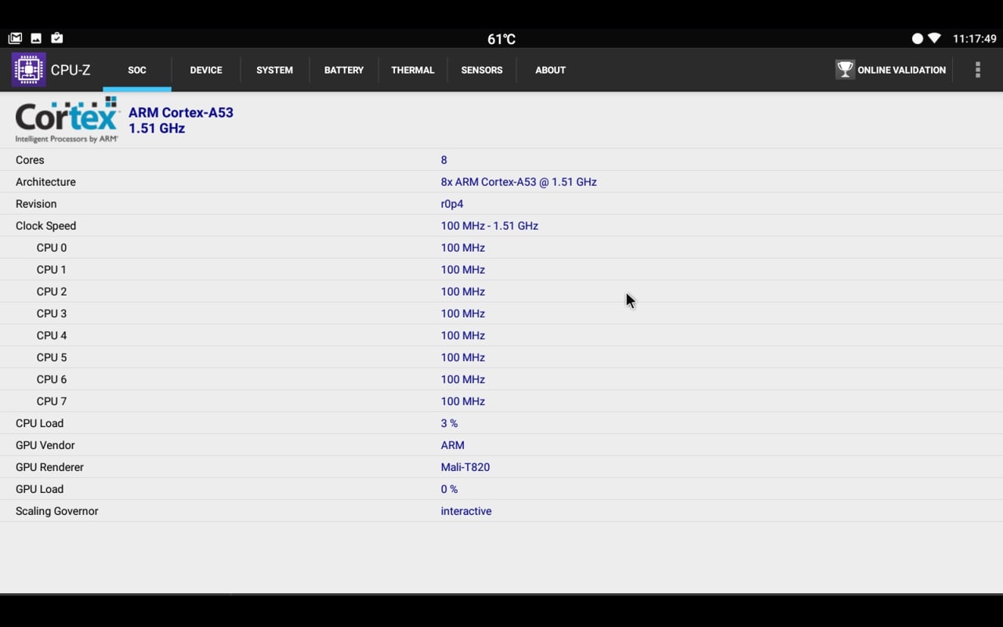Viewport: 1003px width, 627px height.
Task: Click the 100 MHz value for CPU 2
Action: (463, 292)
